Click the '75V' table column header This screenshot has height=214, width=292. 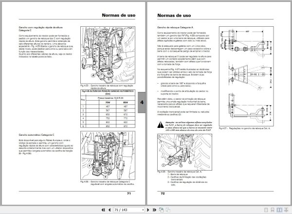(108, 103)
